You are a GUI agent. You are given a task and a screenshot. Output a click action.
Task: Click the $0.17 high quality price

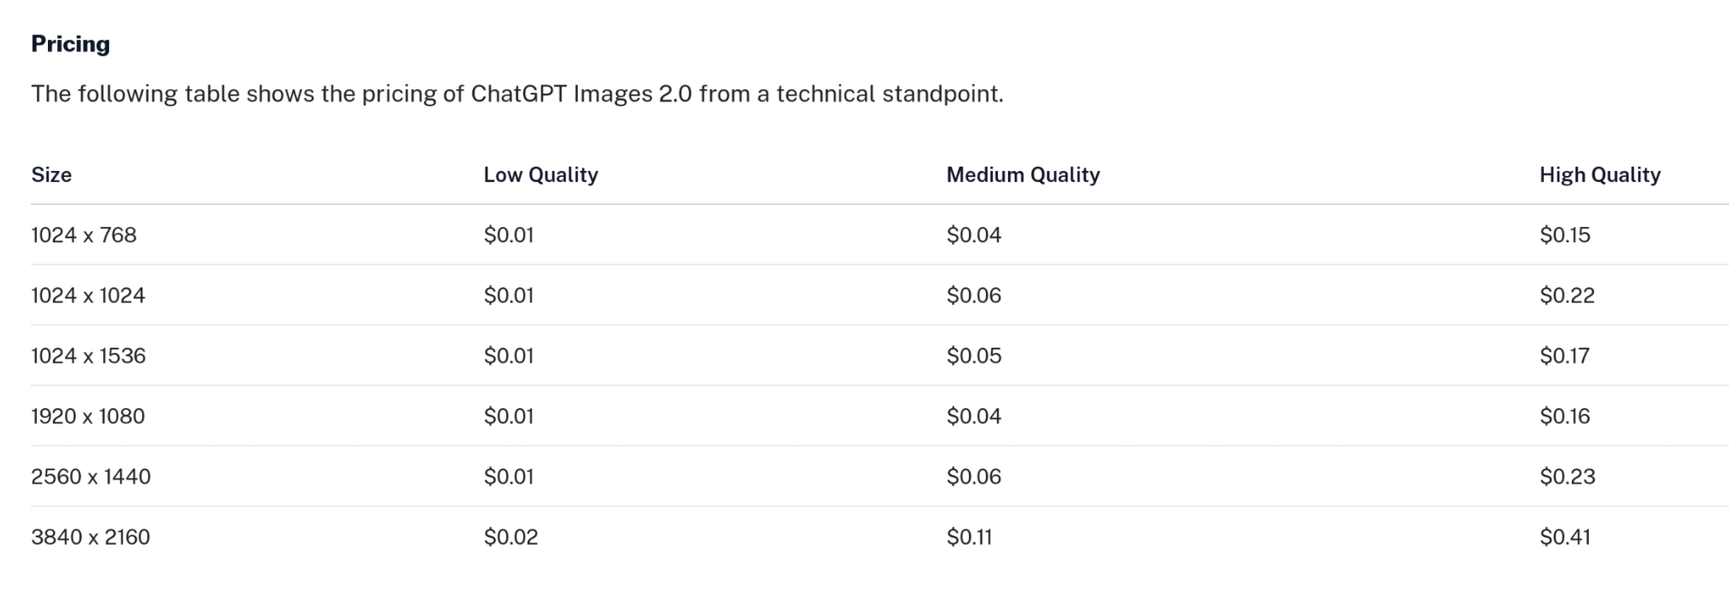pyautogui.click(x=1564, y=356)
